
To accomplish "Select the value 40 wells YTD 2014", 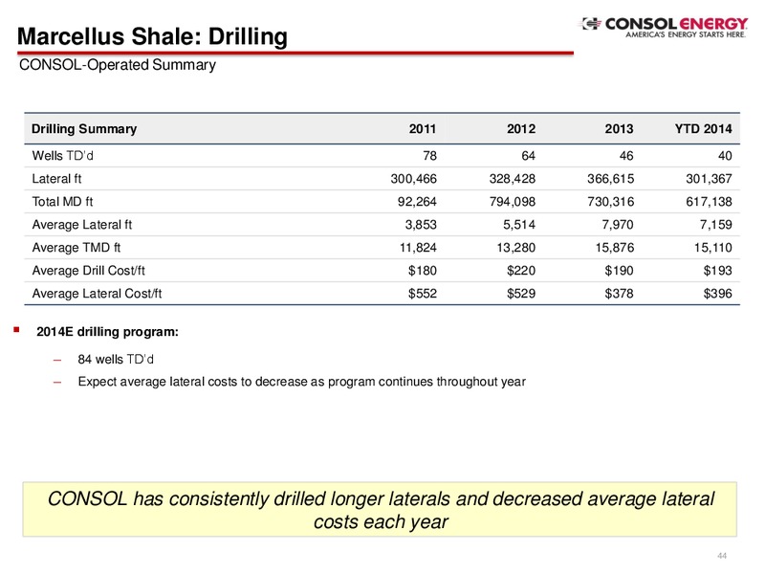I will point(725,156).
